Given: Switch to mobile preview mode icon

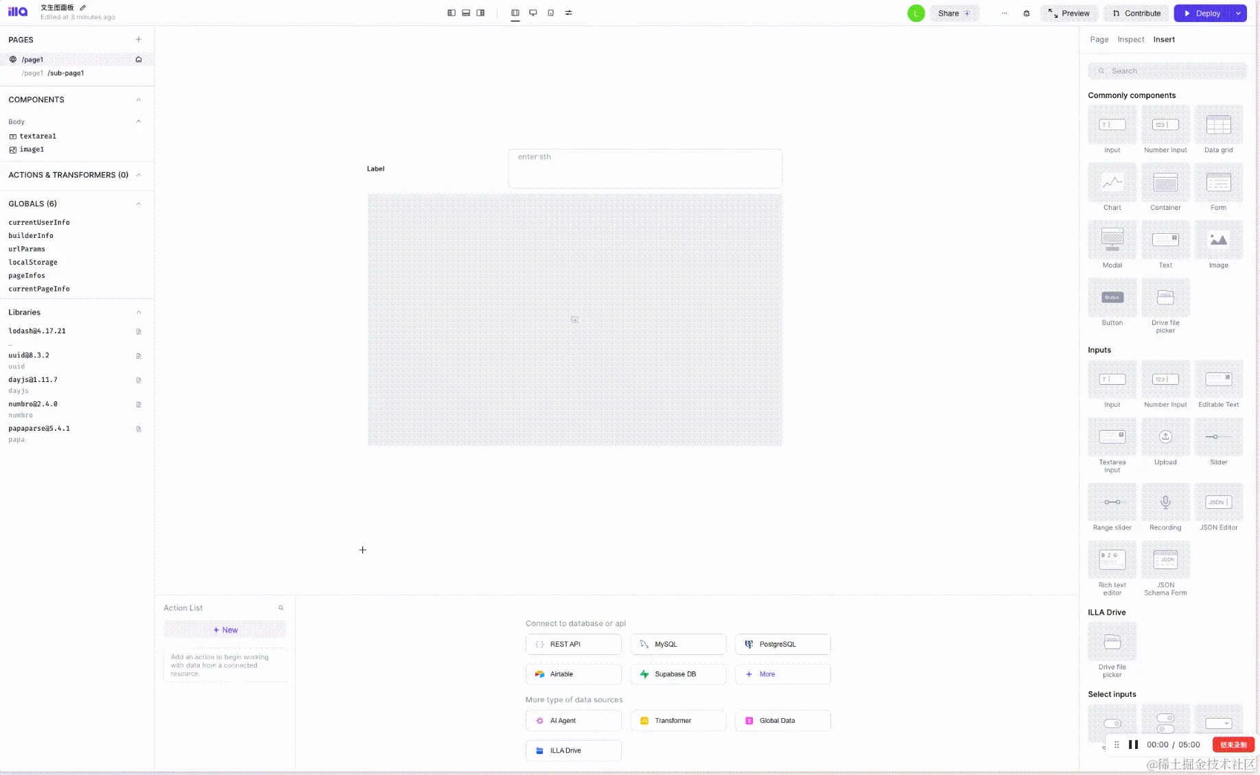Looking at the screenshot, I should click(550, 12).
